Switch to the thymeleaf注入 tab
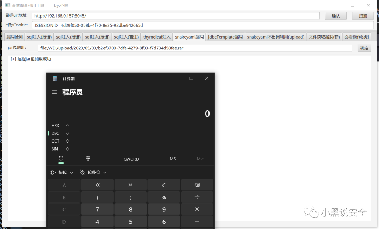The width and height of the screenshot is (379, 229). [x=157, y=37]
